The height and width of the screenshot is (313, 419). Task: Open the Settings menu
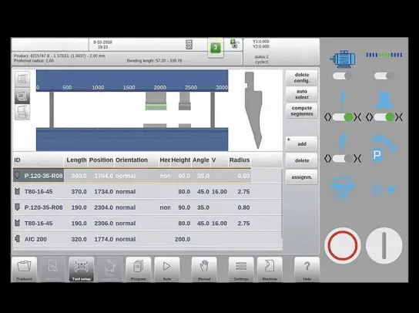coord(241,269)
